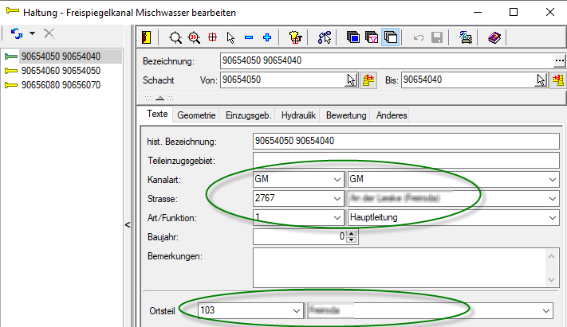The image size is (567, 327).
Task: Pick the 'Von' manhole with pointer icon
Action: point(351,80)
